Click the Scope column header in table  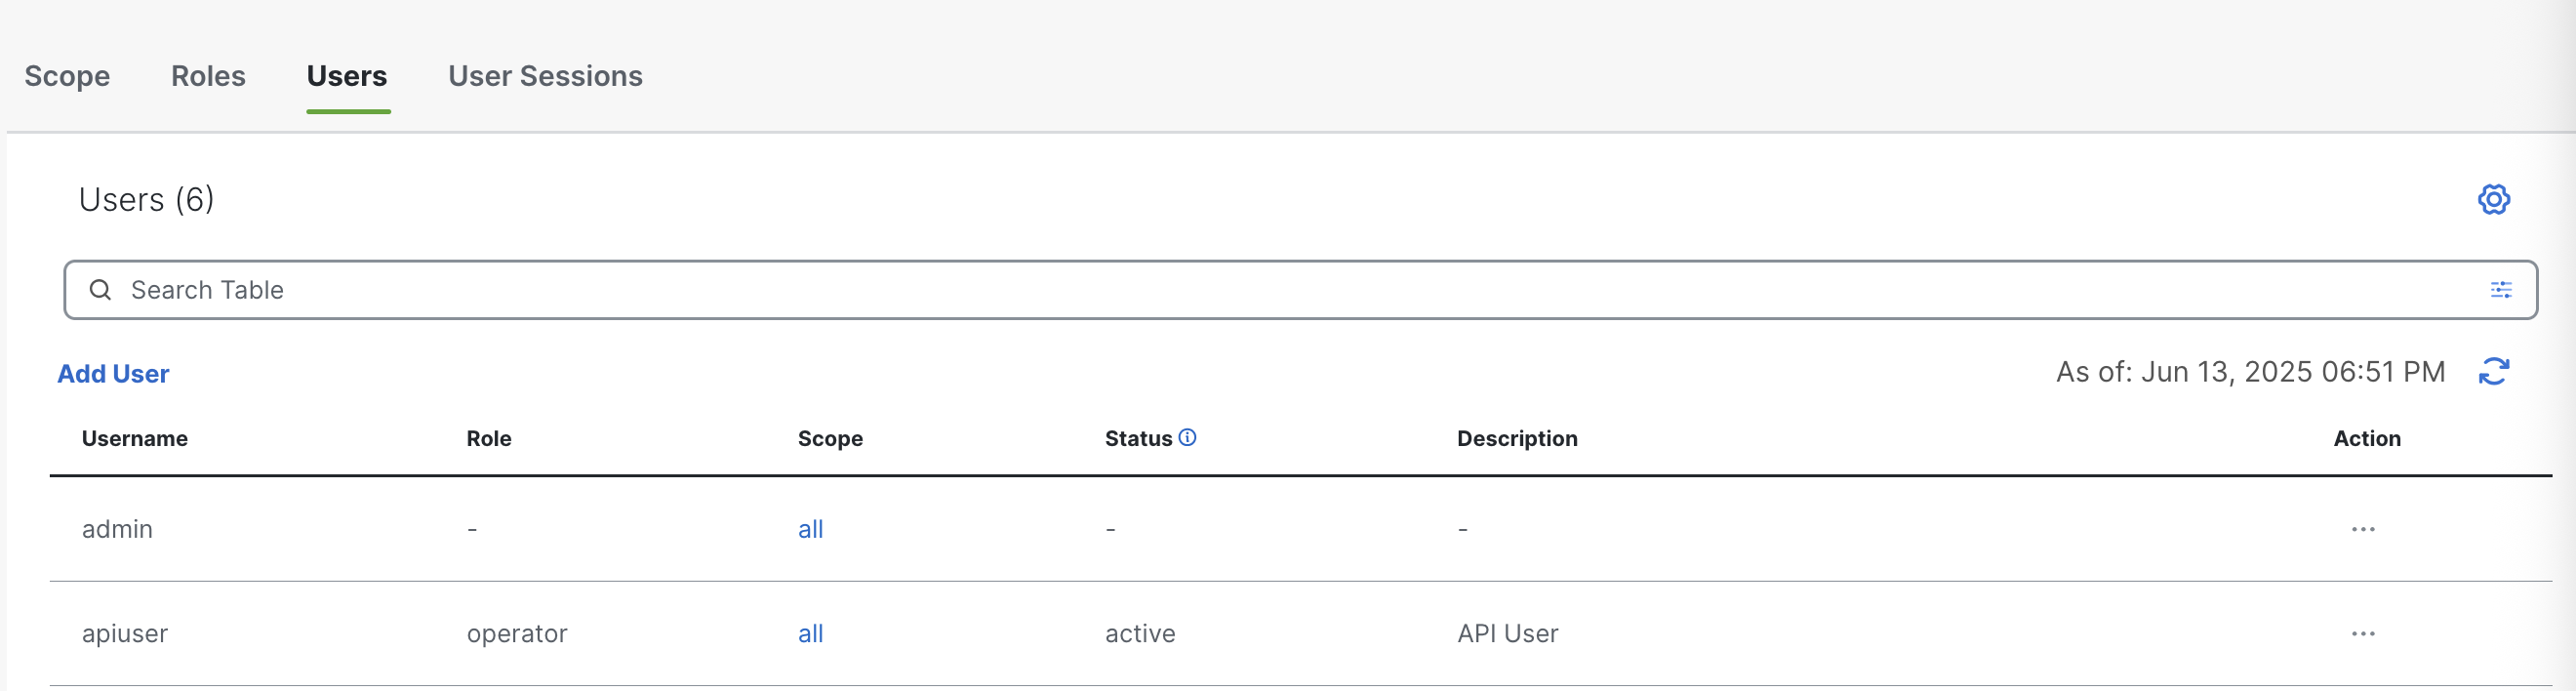click(x=830, y=439)
